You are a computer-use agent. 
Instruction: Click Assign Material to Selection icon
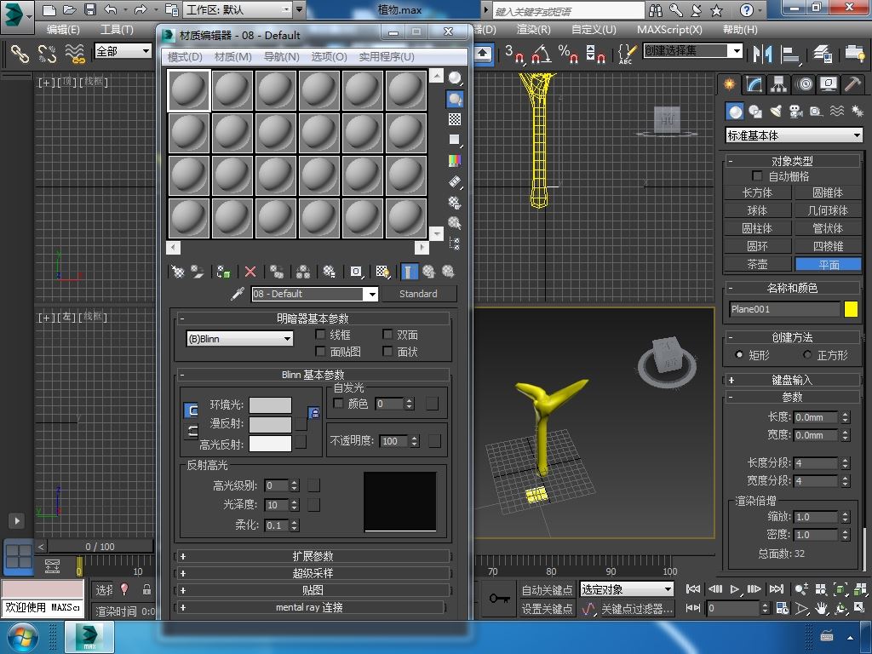click(224, 272)
